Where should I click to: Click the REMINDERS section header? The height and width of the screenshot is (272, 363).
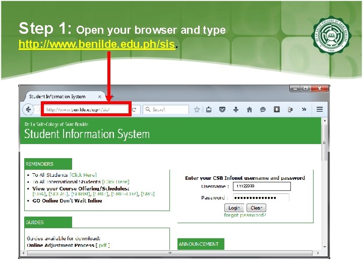(x=48, y=164)
